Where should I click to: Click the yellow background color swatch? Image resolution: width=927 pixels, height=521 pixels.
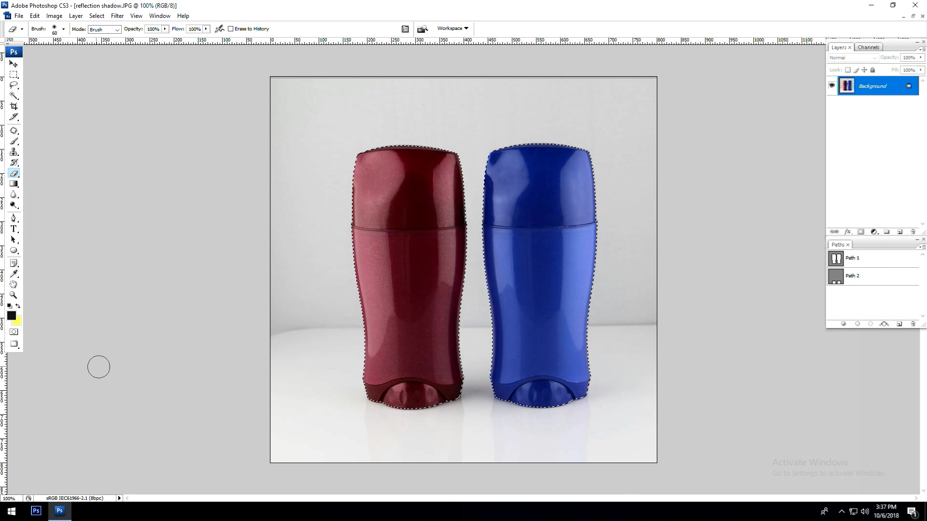18,322
